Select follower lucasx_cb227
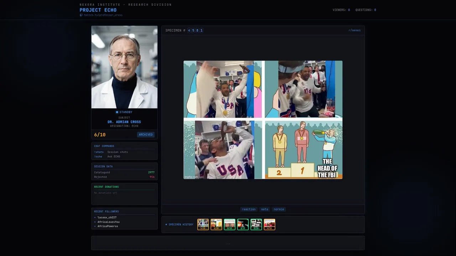The image size is (456, 256). point(107,217)
